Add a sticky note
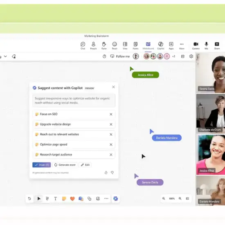The image size is (225, 225). (x=64, y=198)
